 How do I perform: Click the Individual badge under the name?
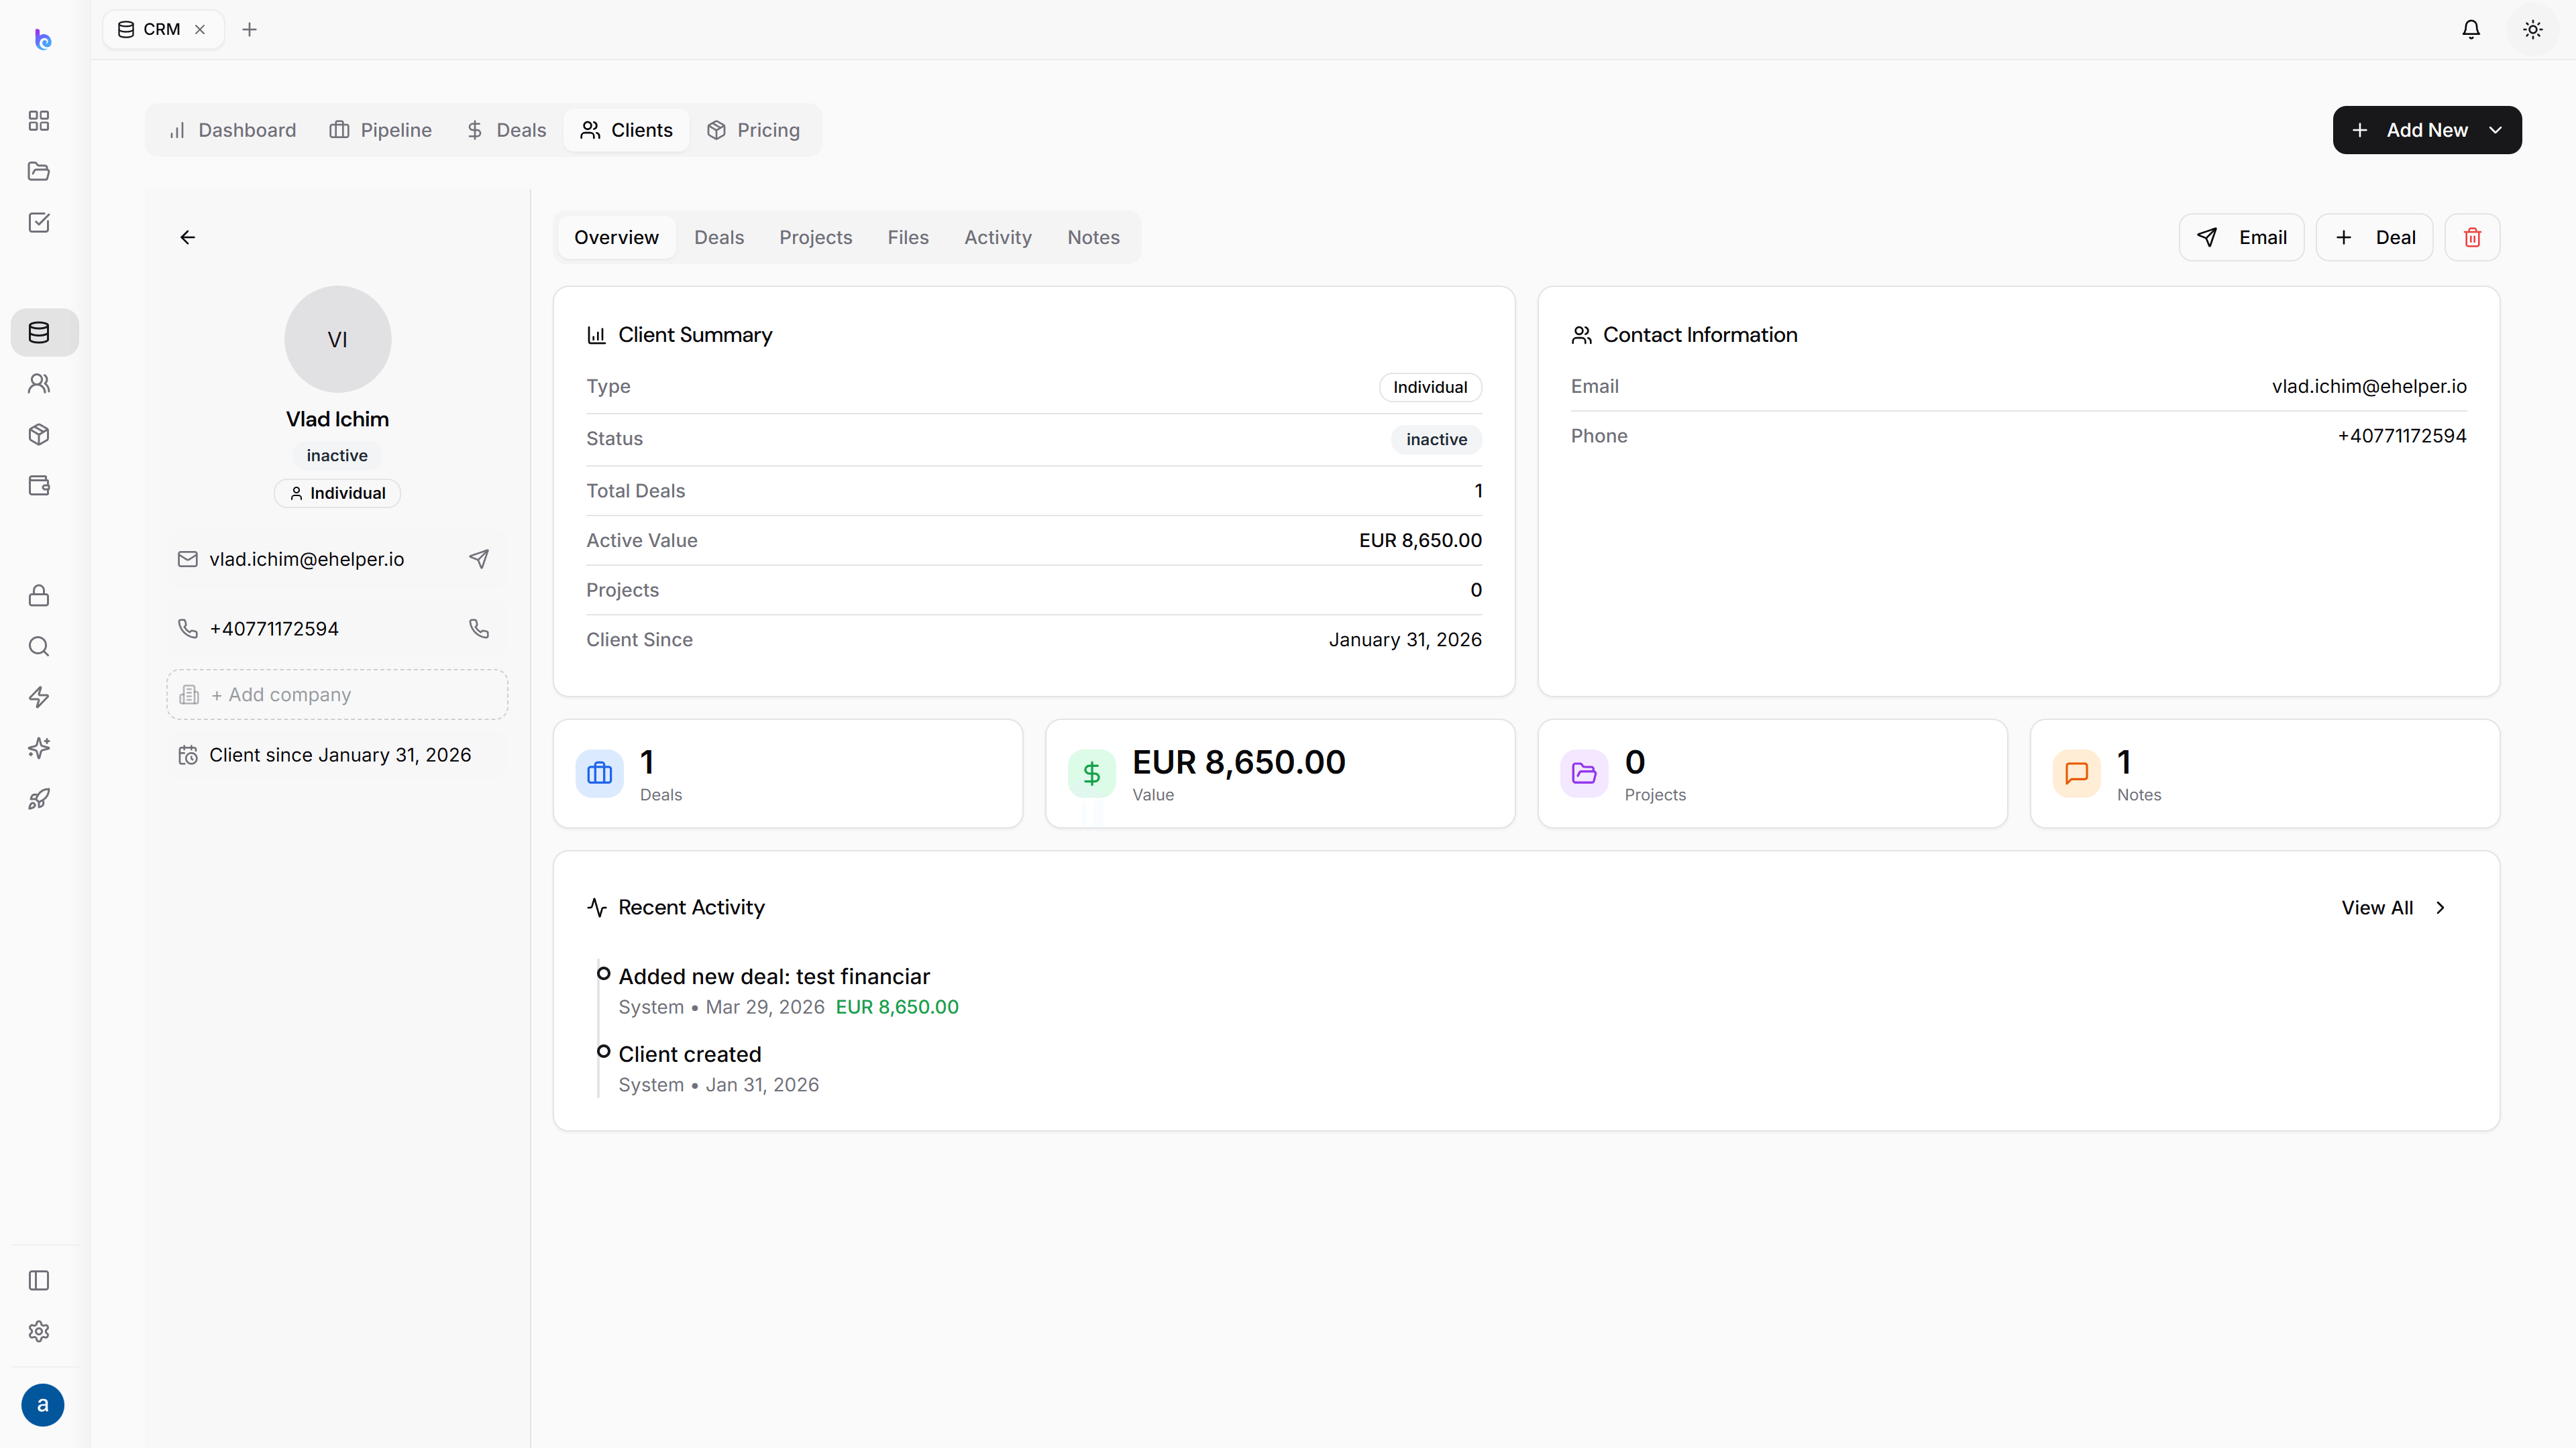[x=338, y=493]
